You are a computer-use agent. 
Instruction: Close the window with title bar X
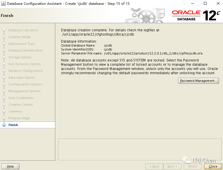pos(218,3)
